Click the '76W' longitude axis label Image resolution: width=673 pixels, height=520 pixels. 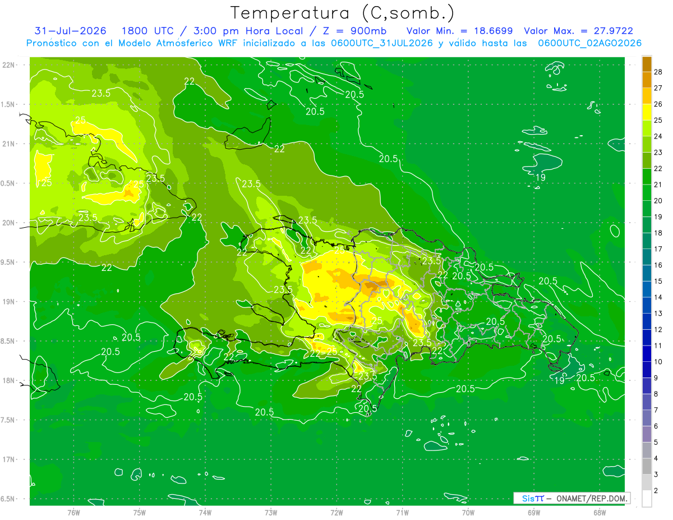(x=73, y=513)
